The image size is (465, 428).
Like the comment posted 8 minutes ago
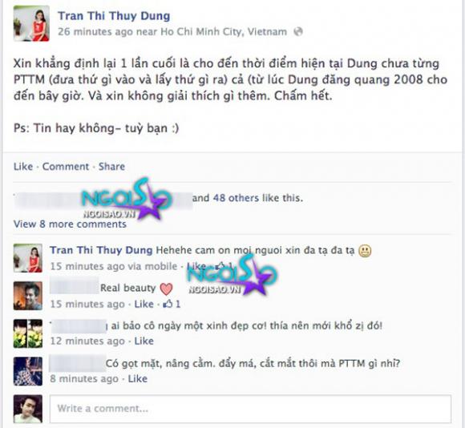point(138,378)
